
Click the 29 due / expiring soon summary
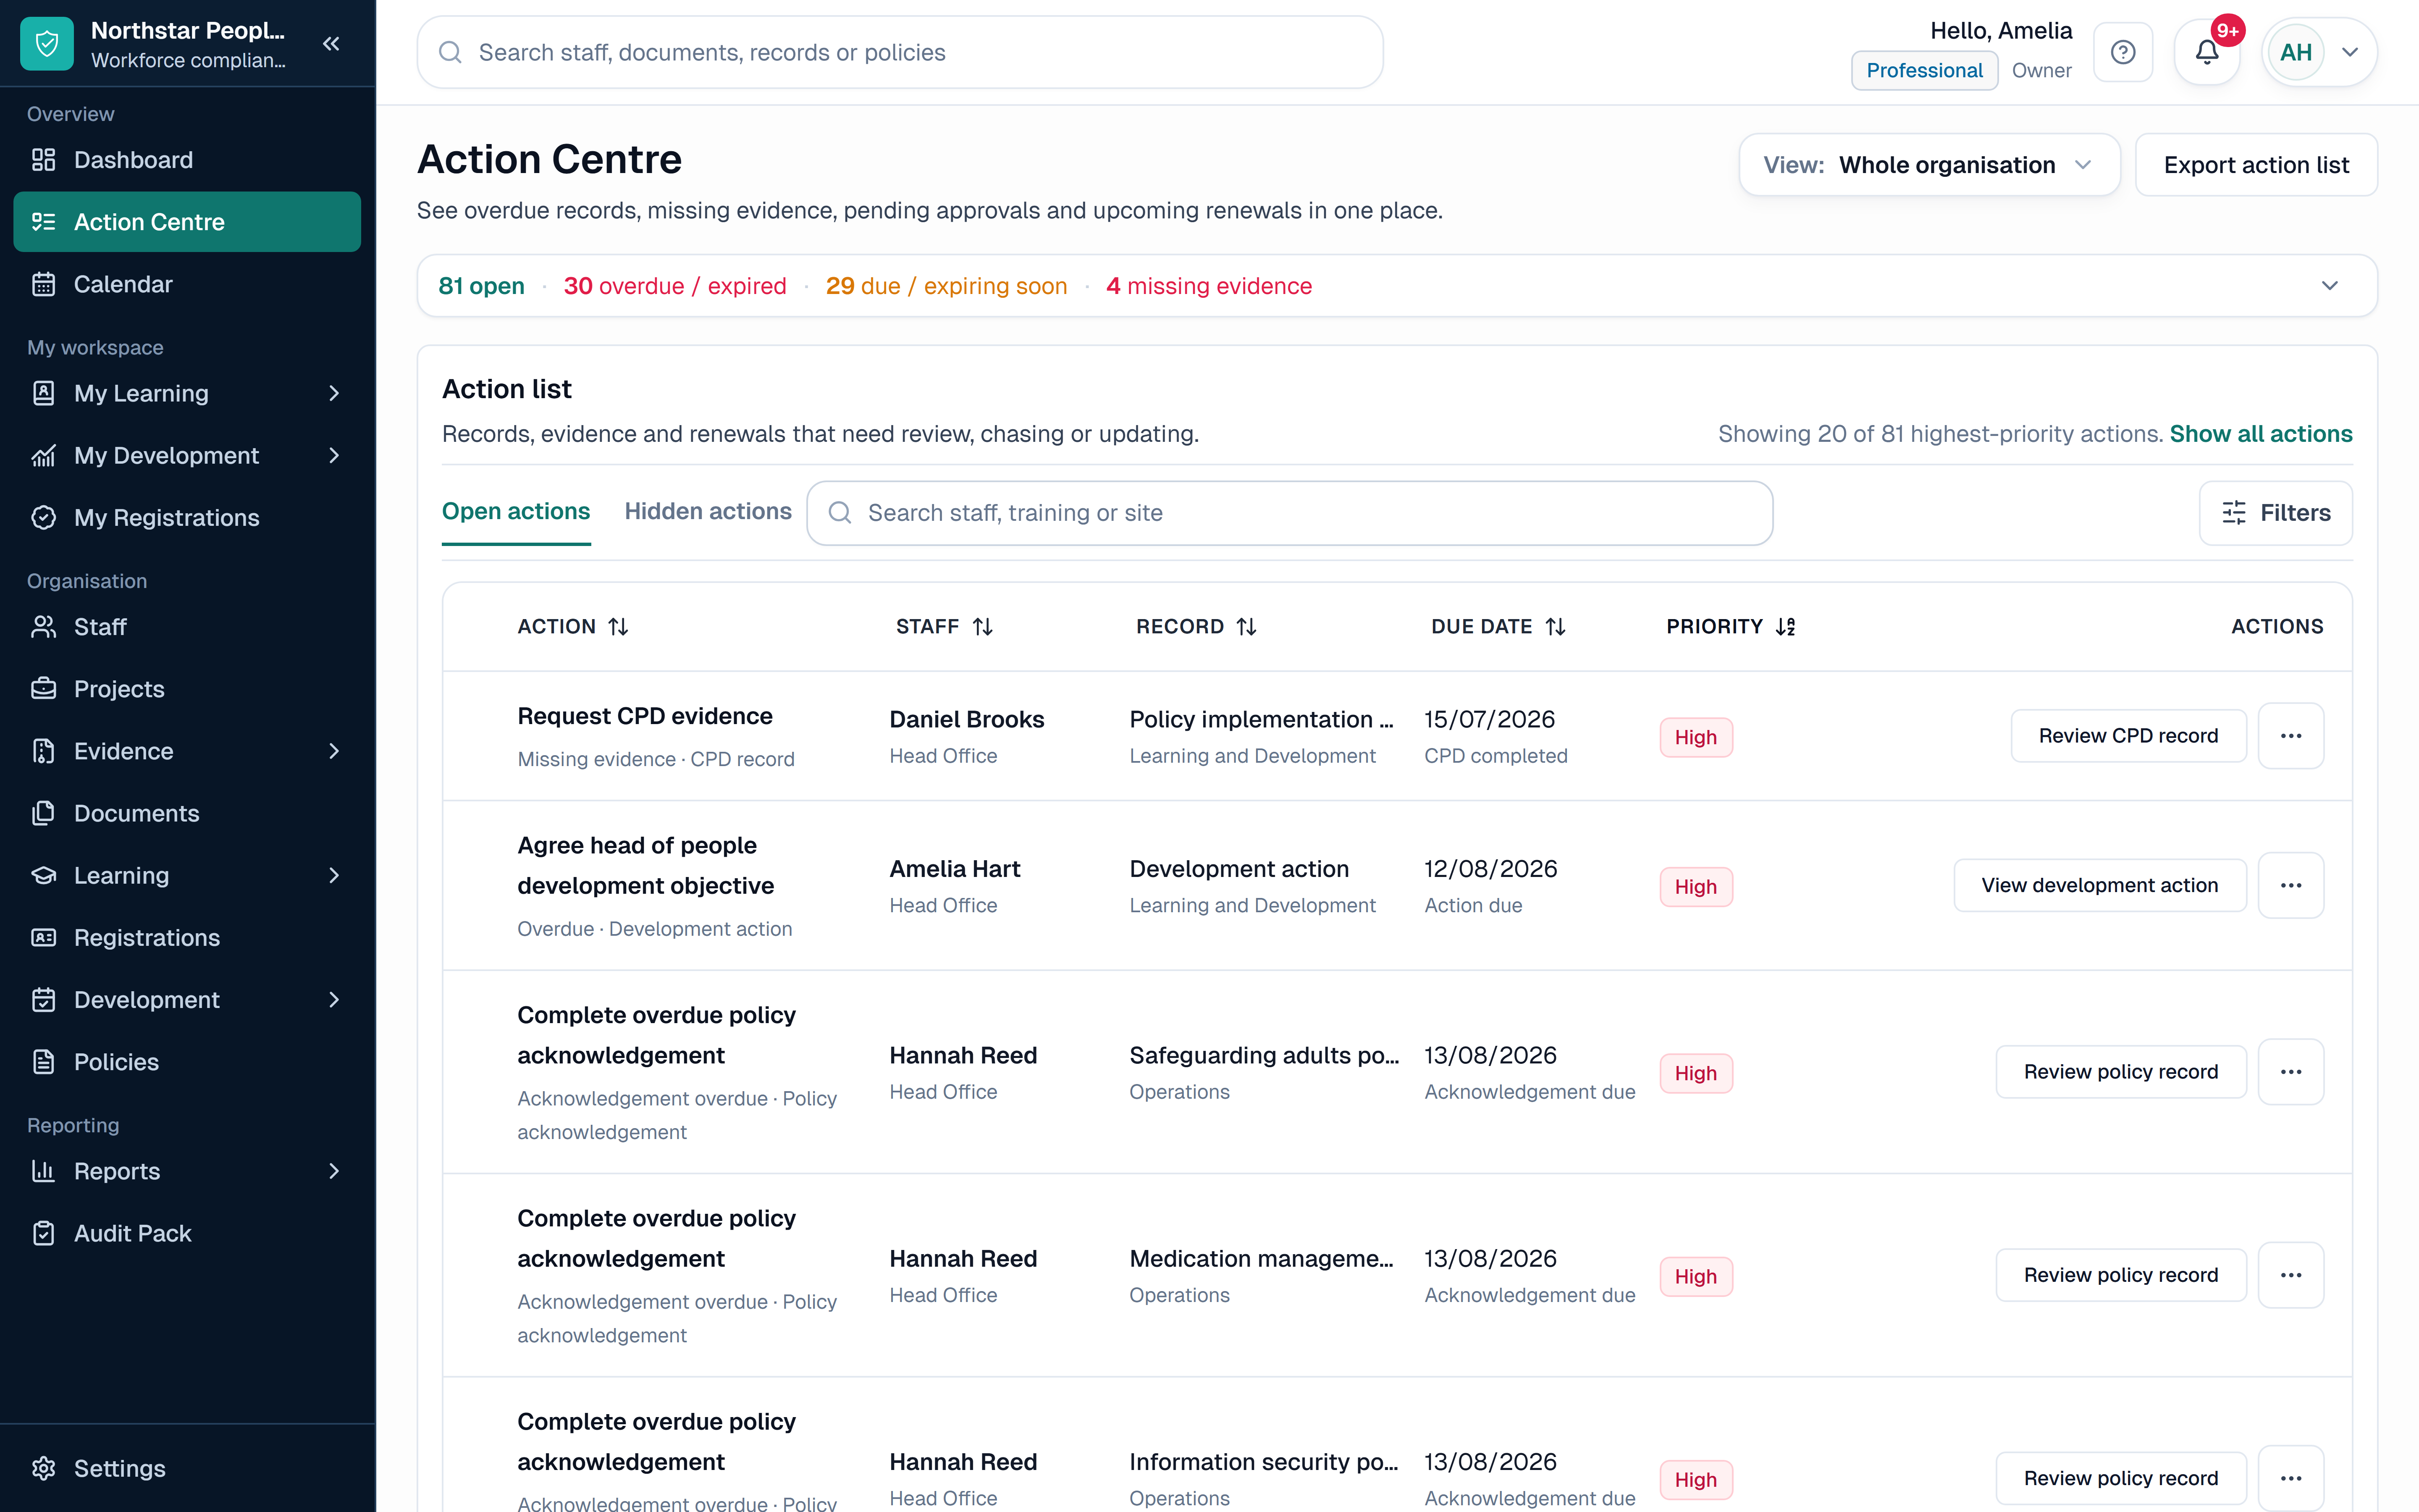(947, 286)
